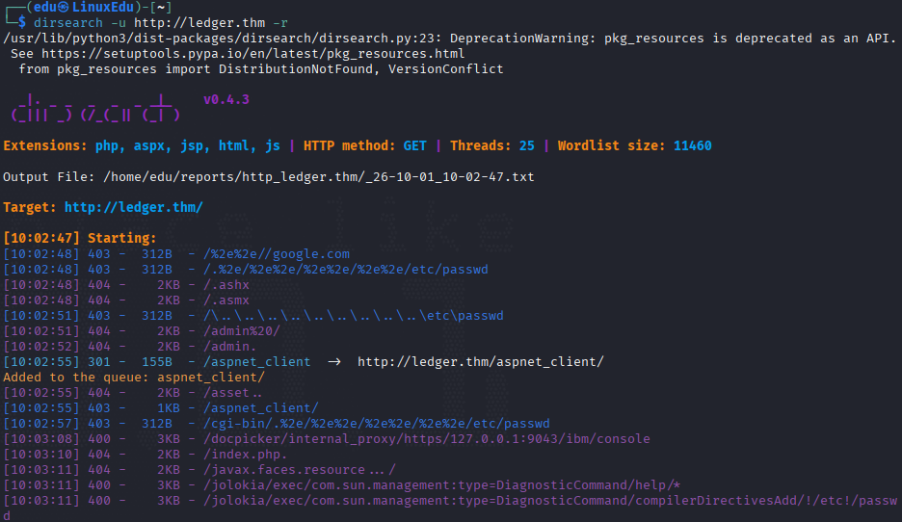Click the v0.4.3 version label
Screen dimensions: 902x522
pyautogui.click(x=226, y=99)
